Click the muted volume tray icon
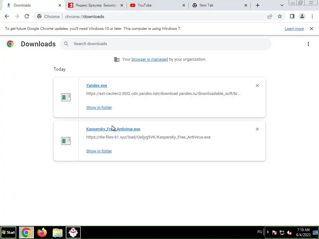This screenshot has height=239, width=319. click(x=289, y=232)
